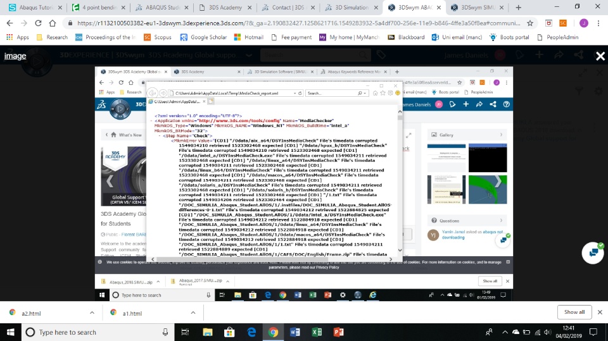Open the Uni email (manc) bookmark

457,37
